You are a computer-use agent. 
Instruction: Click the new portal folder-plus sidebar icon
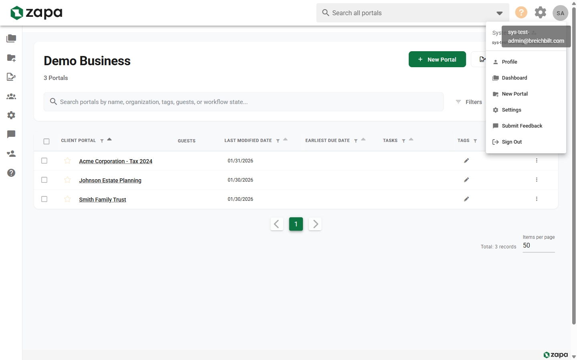[11, 58]
